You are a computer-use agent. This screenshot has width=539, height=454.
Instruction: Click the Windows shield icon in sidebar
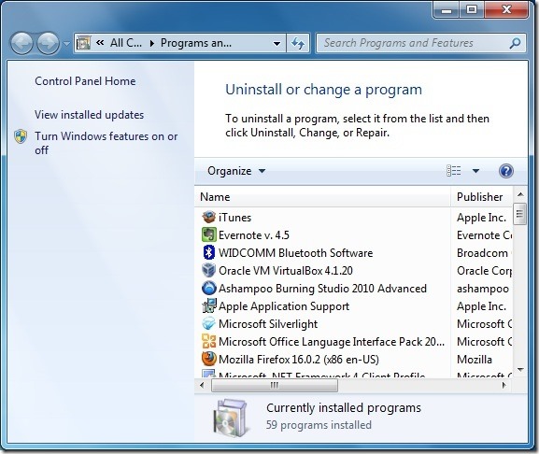[x=21, y=136]
